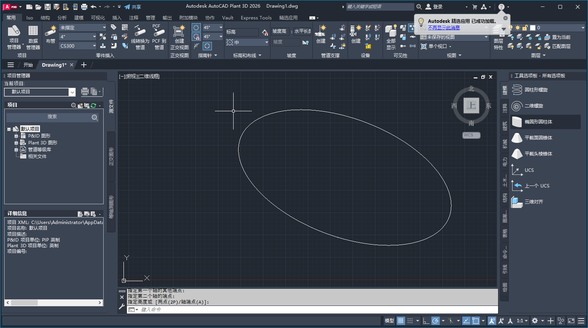Toggle the drawing grid display in status bar
The width and height of the screenshot is (588, 328).
click(x=401, y=321)
